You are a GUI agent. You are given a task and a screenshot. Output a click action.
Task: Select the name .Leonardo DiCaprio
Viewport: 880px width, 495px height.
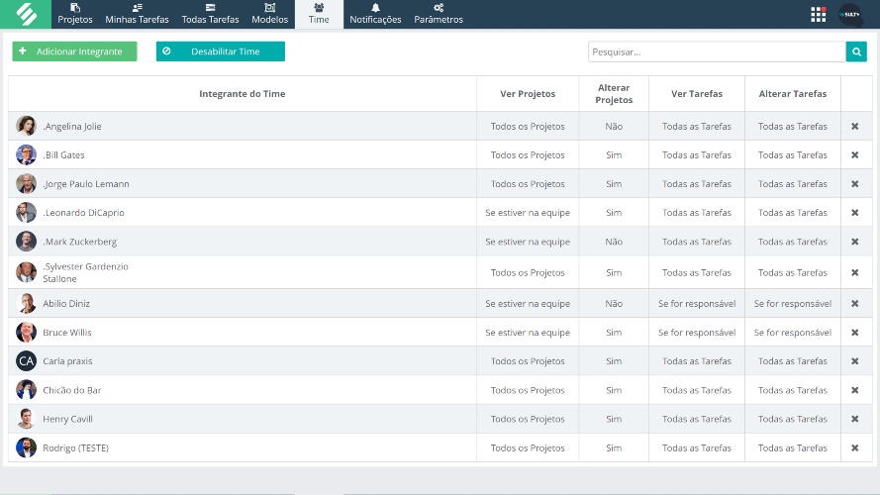83,213
